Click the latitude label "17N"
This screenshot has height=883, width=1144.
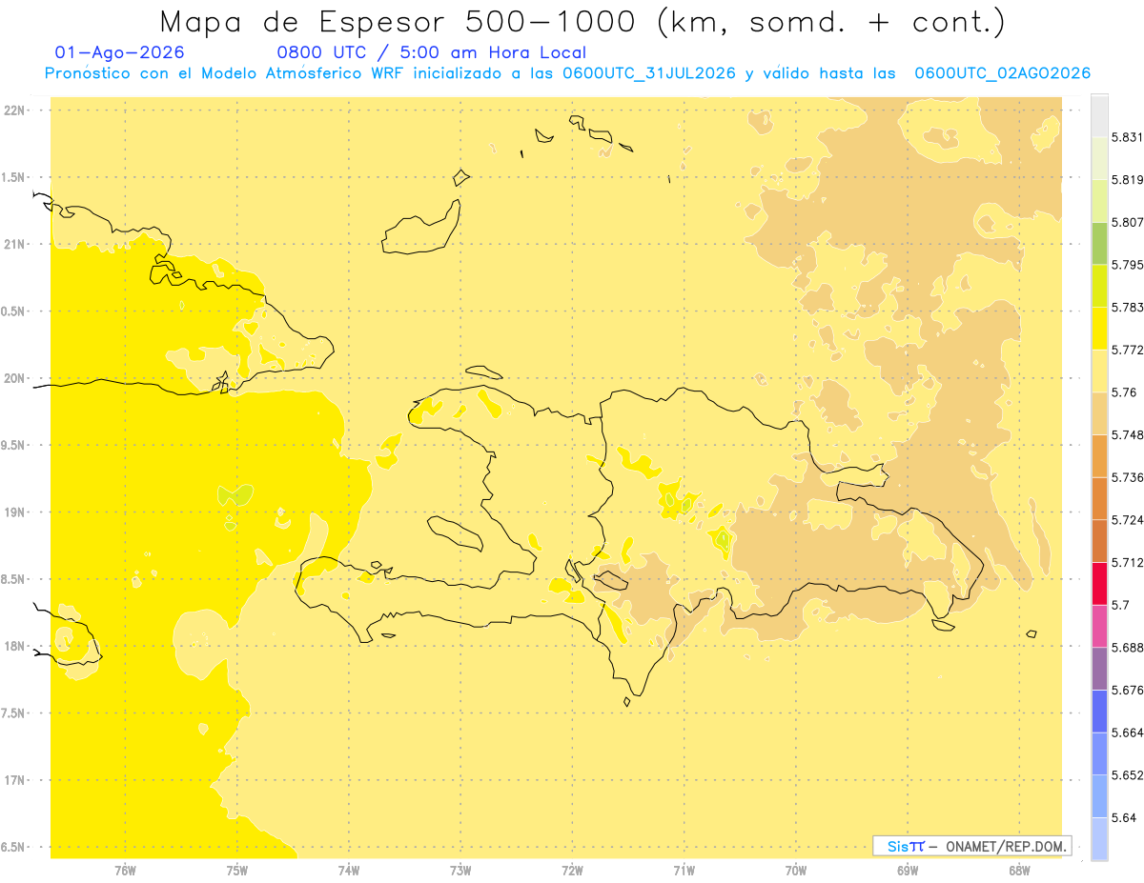pyautogui.click(x=14, y=781)
